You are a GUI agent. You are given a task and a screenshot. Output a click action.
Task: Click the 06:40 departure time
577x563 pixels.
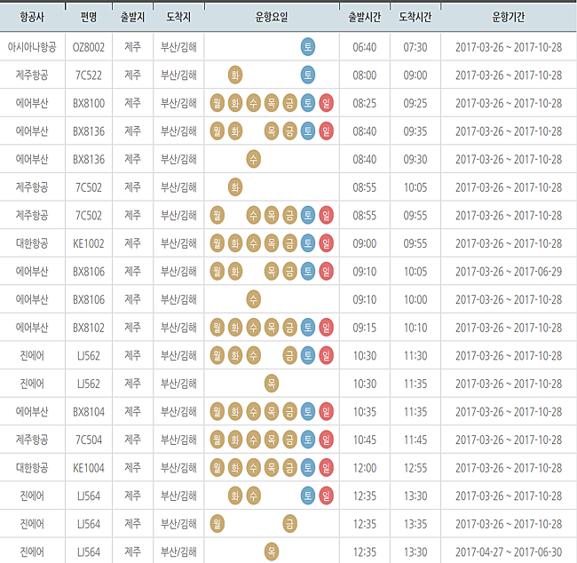coord(364,47)
